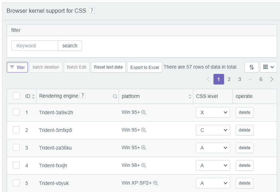Open the CSS level dropdown showing X
This screenshot has height=192, width=280.
[x=213, y=112]
